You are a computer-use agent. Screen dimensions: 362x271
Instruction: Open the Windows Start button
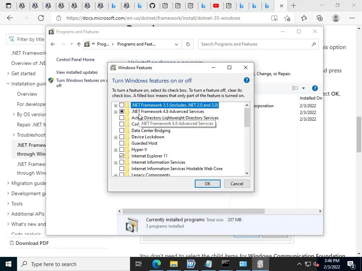pos(8,264)
